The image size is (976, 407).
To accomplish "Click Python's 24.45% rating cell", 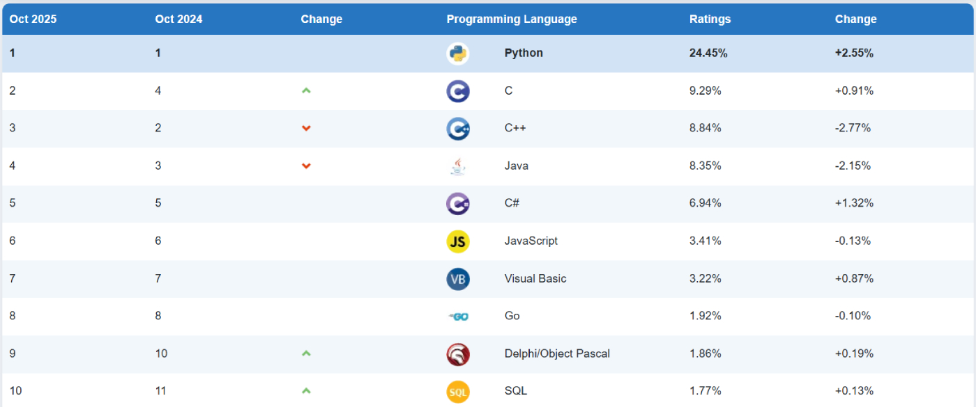I will [x=708, y=53].
